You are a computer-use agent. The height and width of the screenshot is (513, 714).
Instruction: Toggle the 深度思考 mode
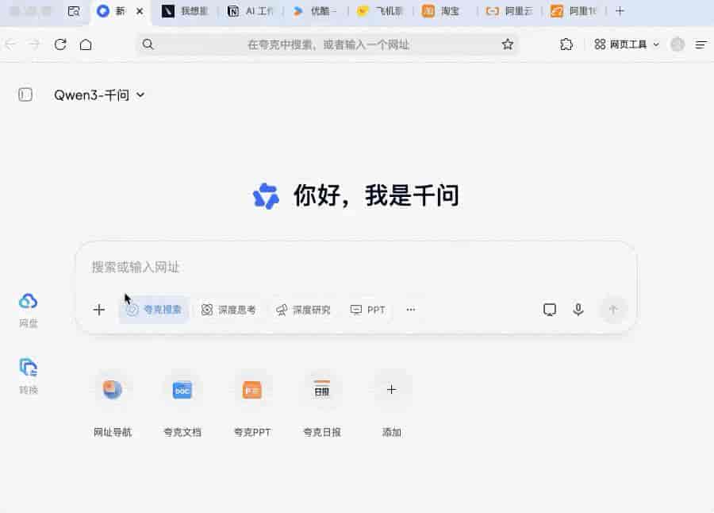228,310
